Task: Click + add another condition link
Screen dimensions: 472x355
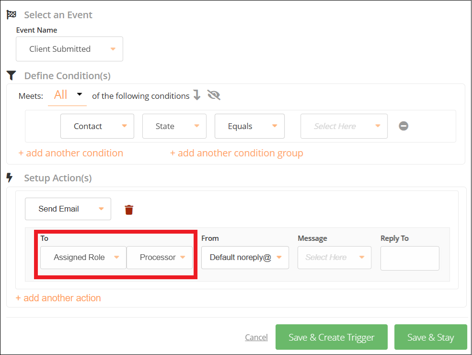Action: coord(71,153)
